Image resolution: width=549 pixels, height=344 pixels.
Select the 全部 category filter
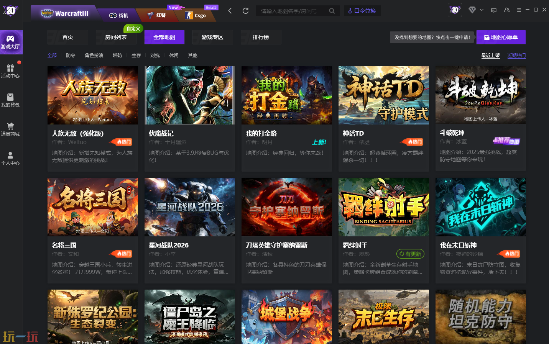point(52,56)
